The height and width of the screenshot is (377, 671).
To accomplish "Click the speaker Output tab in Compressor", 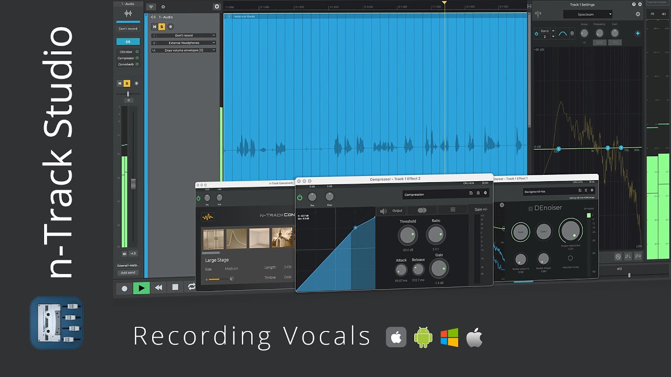I will (x=392, y=210).
